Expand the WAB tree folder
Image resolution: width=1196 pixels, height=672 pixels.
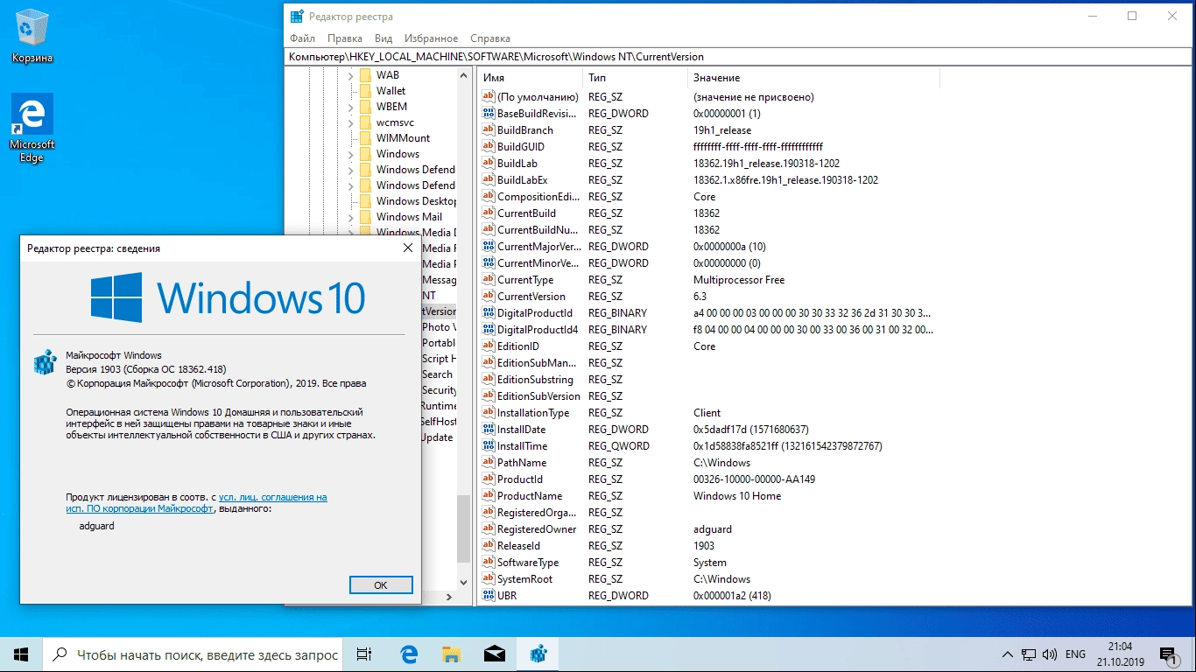[x=350, y=75]
